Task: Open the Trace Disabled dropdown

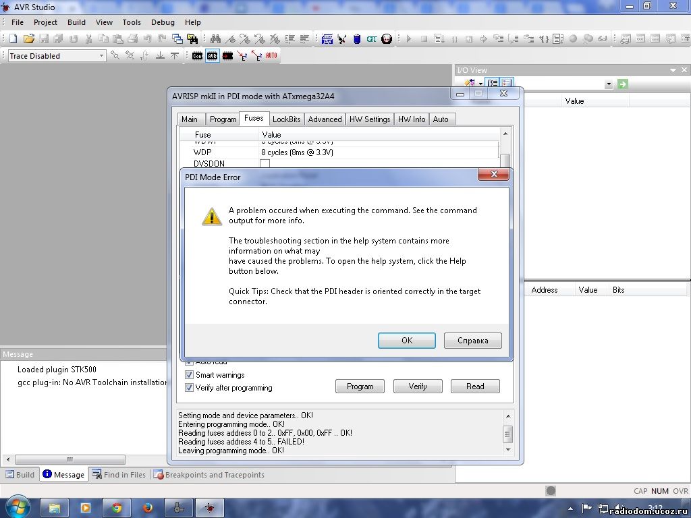Action: 101,56
